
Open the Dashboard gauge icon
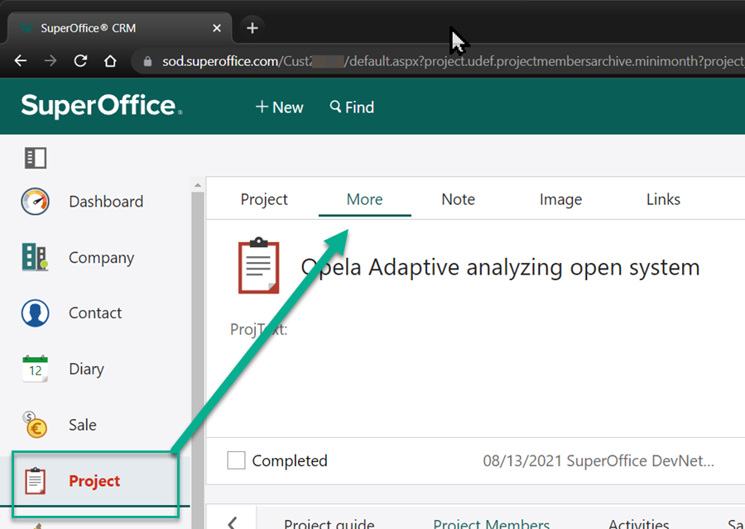tap(36, 202)
